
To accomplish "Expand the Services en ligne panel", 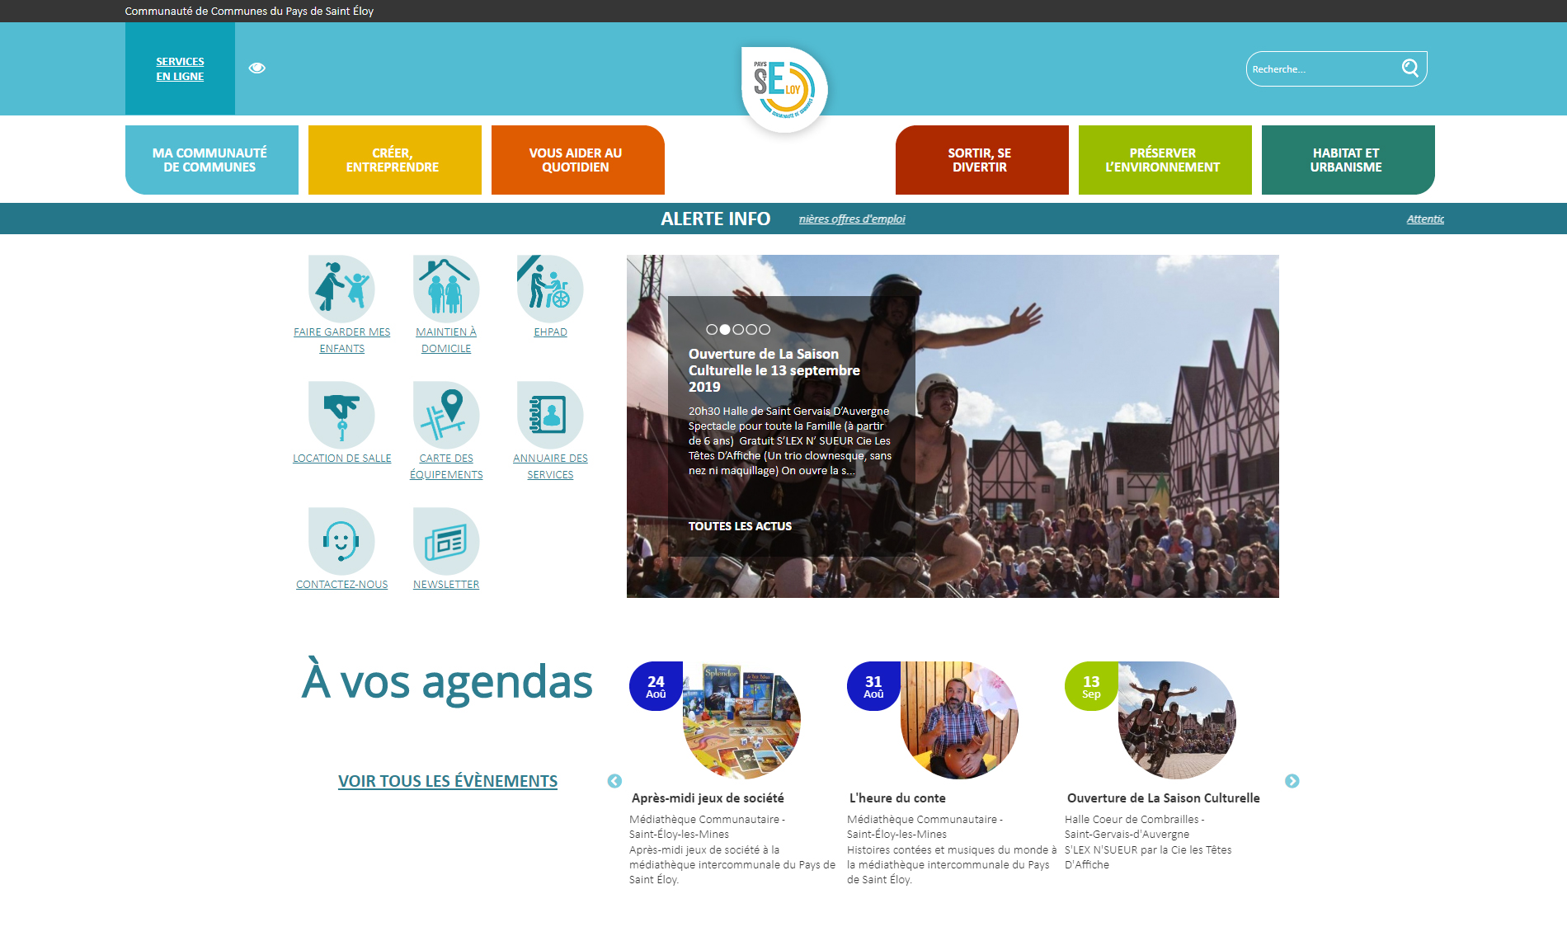I will [180, 68].
